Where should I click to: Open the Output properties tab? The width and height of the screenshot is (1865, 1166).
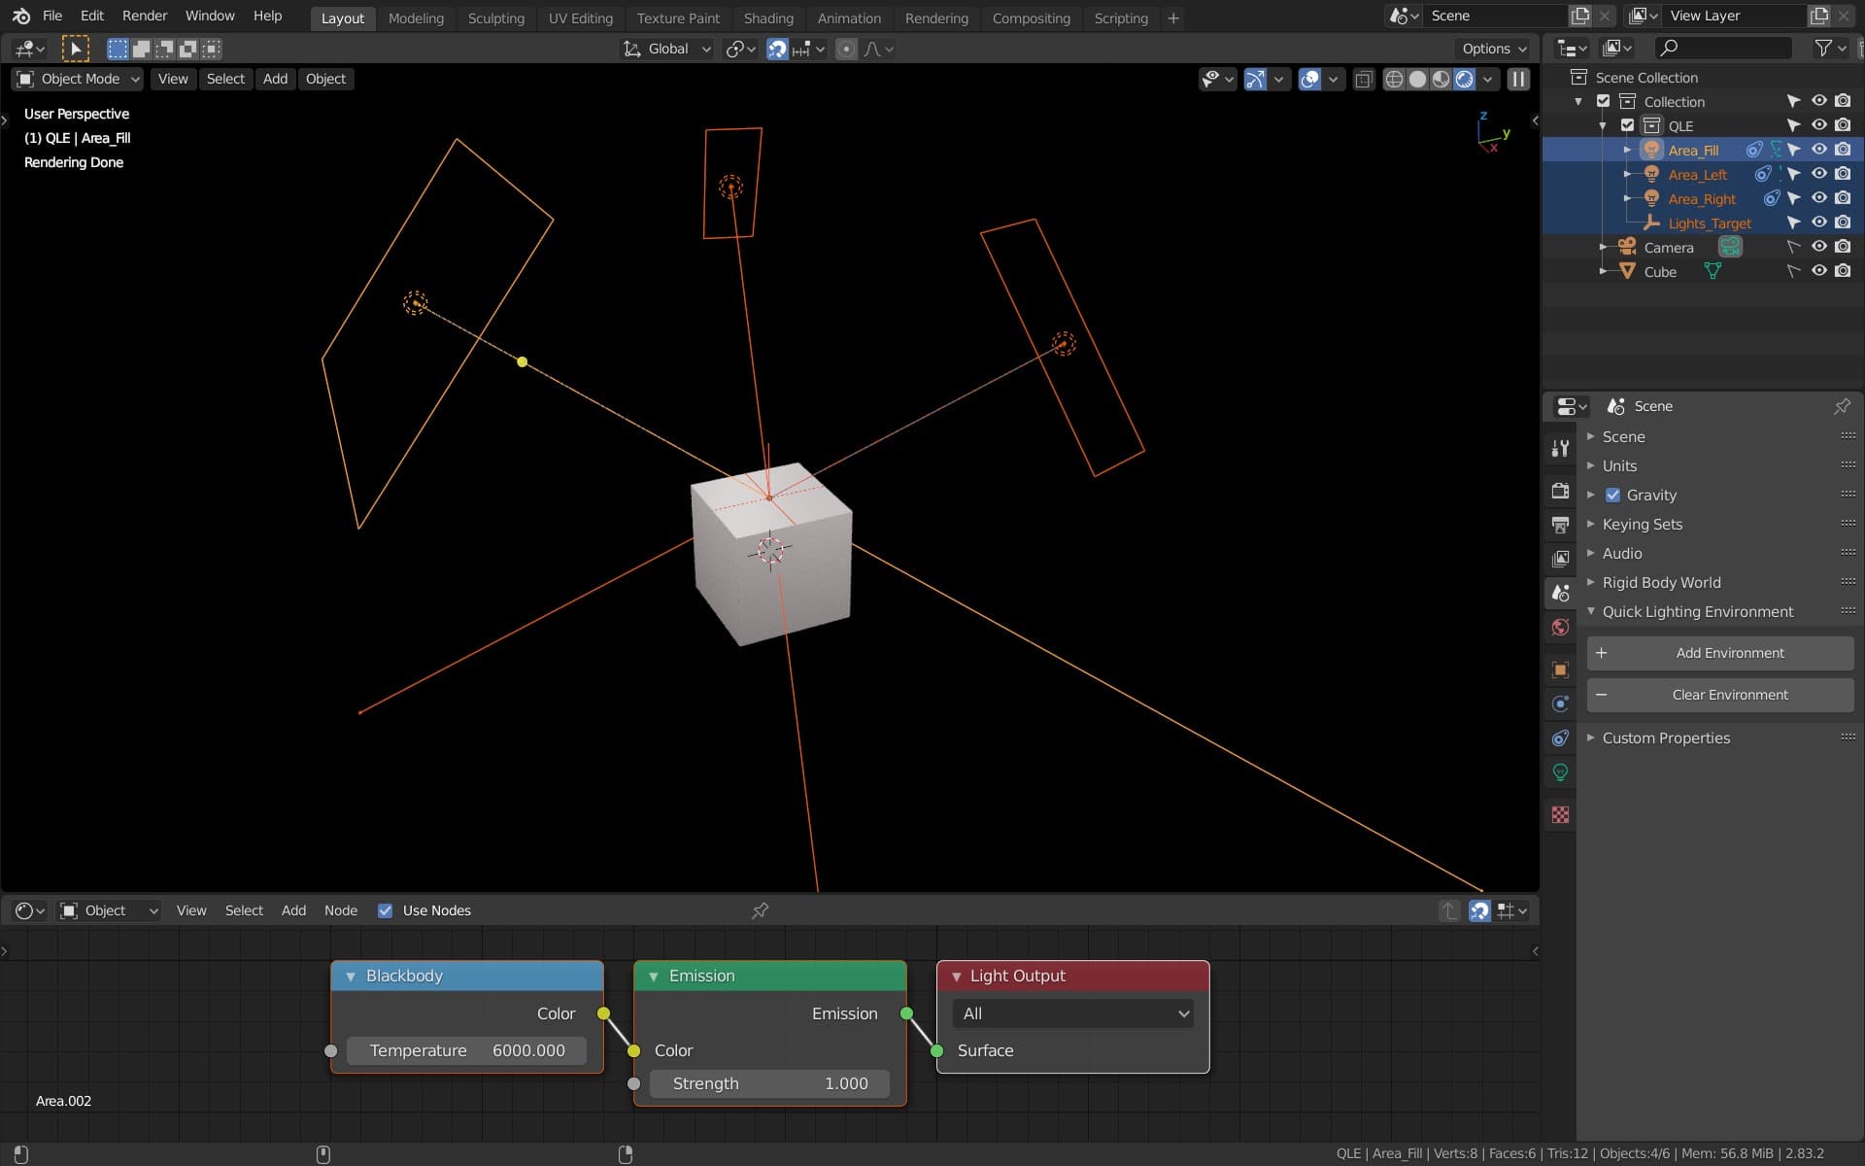[1561, 525]
